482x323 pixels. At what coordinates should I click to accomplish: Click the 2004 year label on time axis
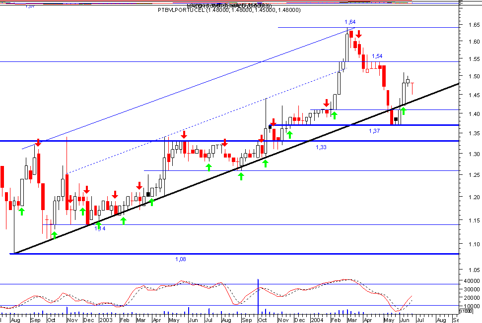pos(317,320)
